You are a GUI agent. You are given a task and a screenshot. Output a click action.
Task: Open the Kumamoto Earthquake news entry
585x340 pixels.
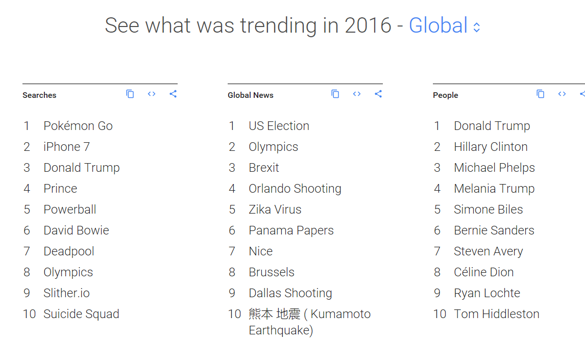pyautogui.click(x=309, y=322)
